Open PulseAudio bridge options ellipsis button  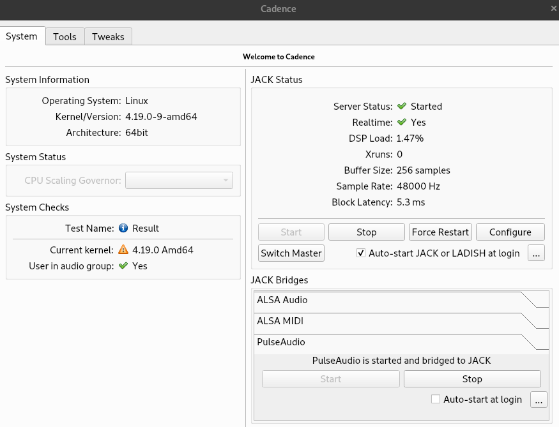539,400
